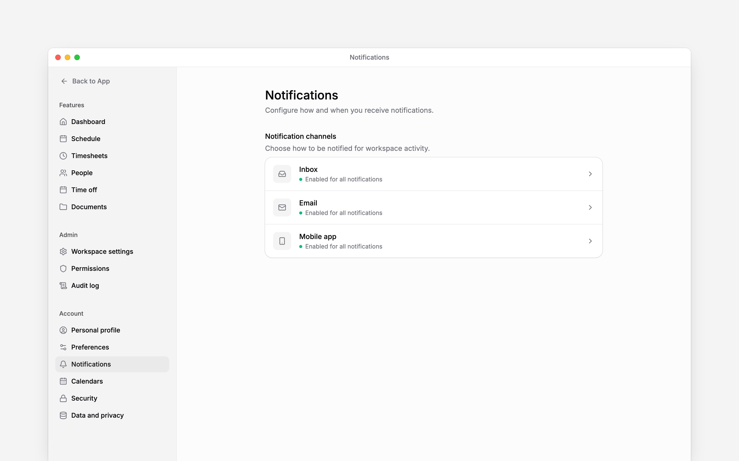
Task: Click the Mobile app phone icon
Action: pyautogui.click(x=282, y=241)
